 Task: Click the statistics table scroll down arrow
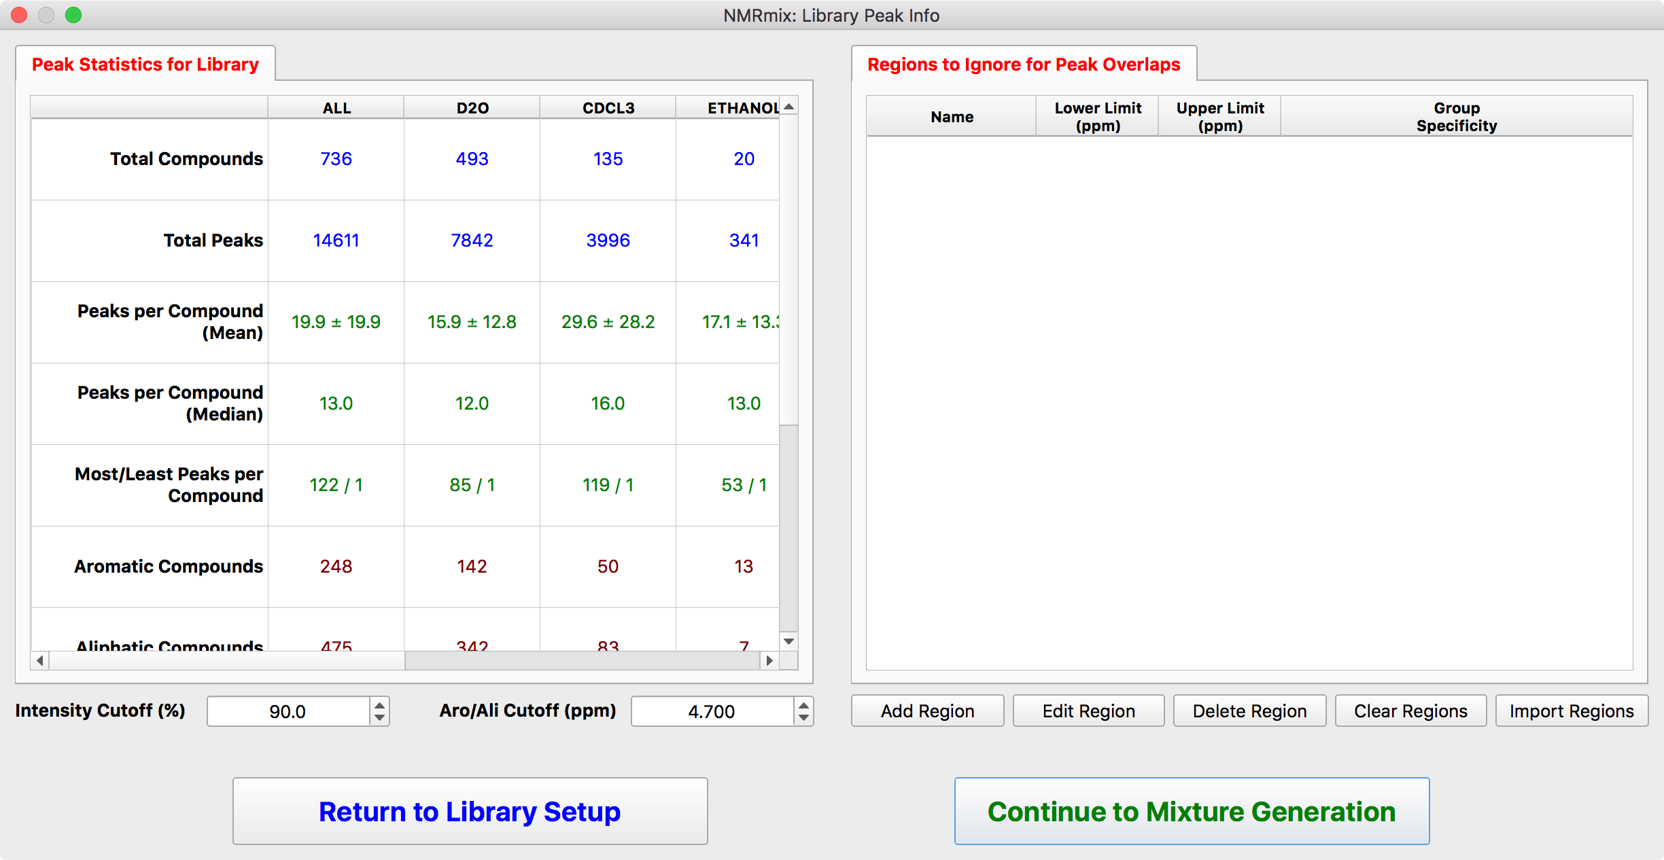point(788,641)
